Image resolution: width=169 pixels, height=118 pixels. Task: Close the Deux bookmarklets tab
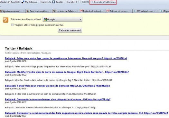[x=51, y=11]
